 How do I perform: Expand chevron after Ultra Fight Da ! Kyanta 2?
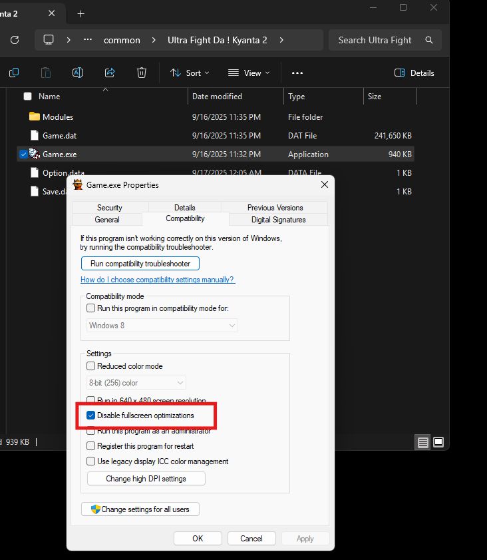pos(281,40)
